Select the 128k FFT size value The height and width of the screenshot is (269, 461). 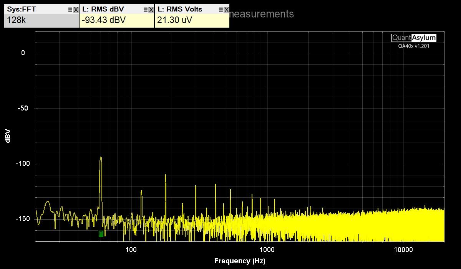[17, 20]
